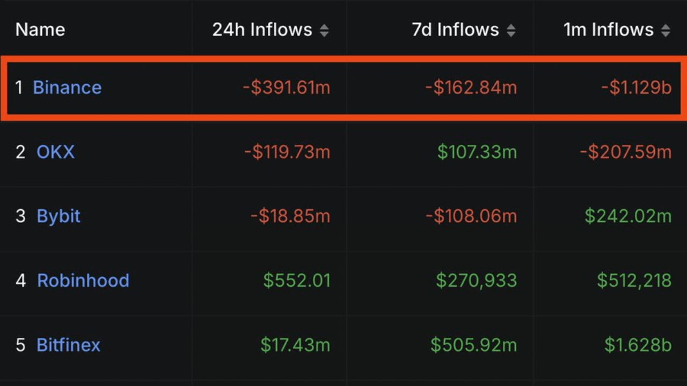Select Binance 1m inflow value -$1.129b
The height and width of the screenshot is (386, 687).
click(636, 87)
